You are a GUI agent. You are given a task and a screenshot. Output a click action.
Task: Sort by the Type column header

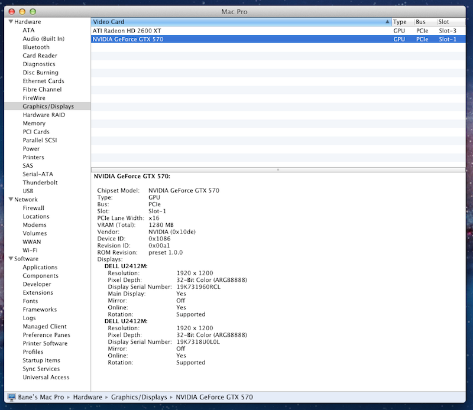click(403, 22)
